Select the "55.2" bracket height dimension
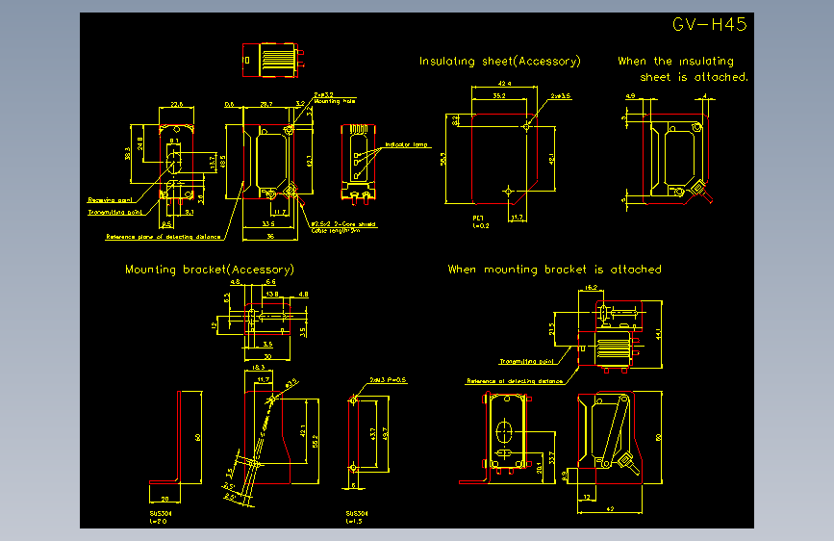834x541 pixels. [316, 441]
